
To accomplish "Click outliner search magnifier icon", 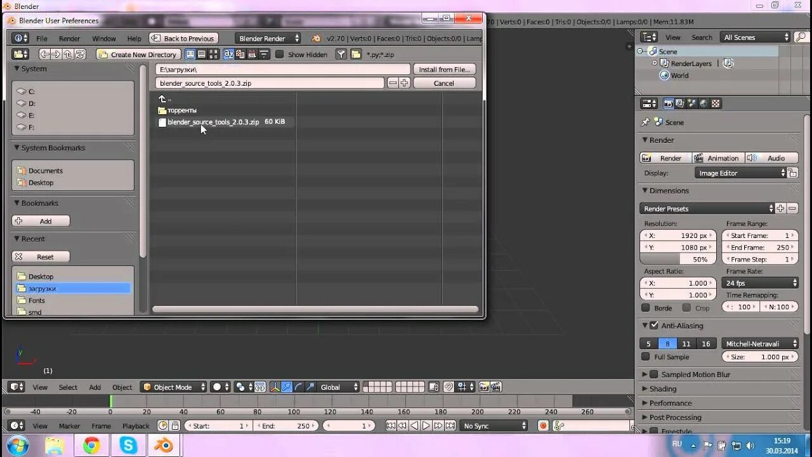I will 802,37.
